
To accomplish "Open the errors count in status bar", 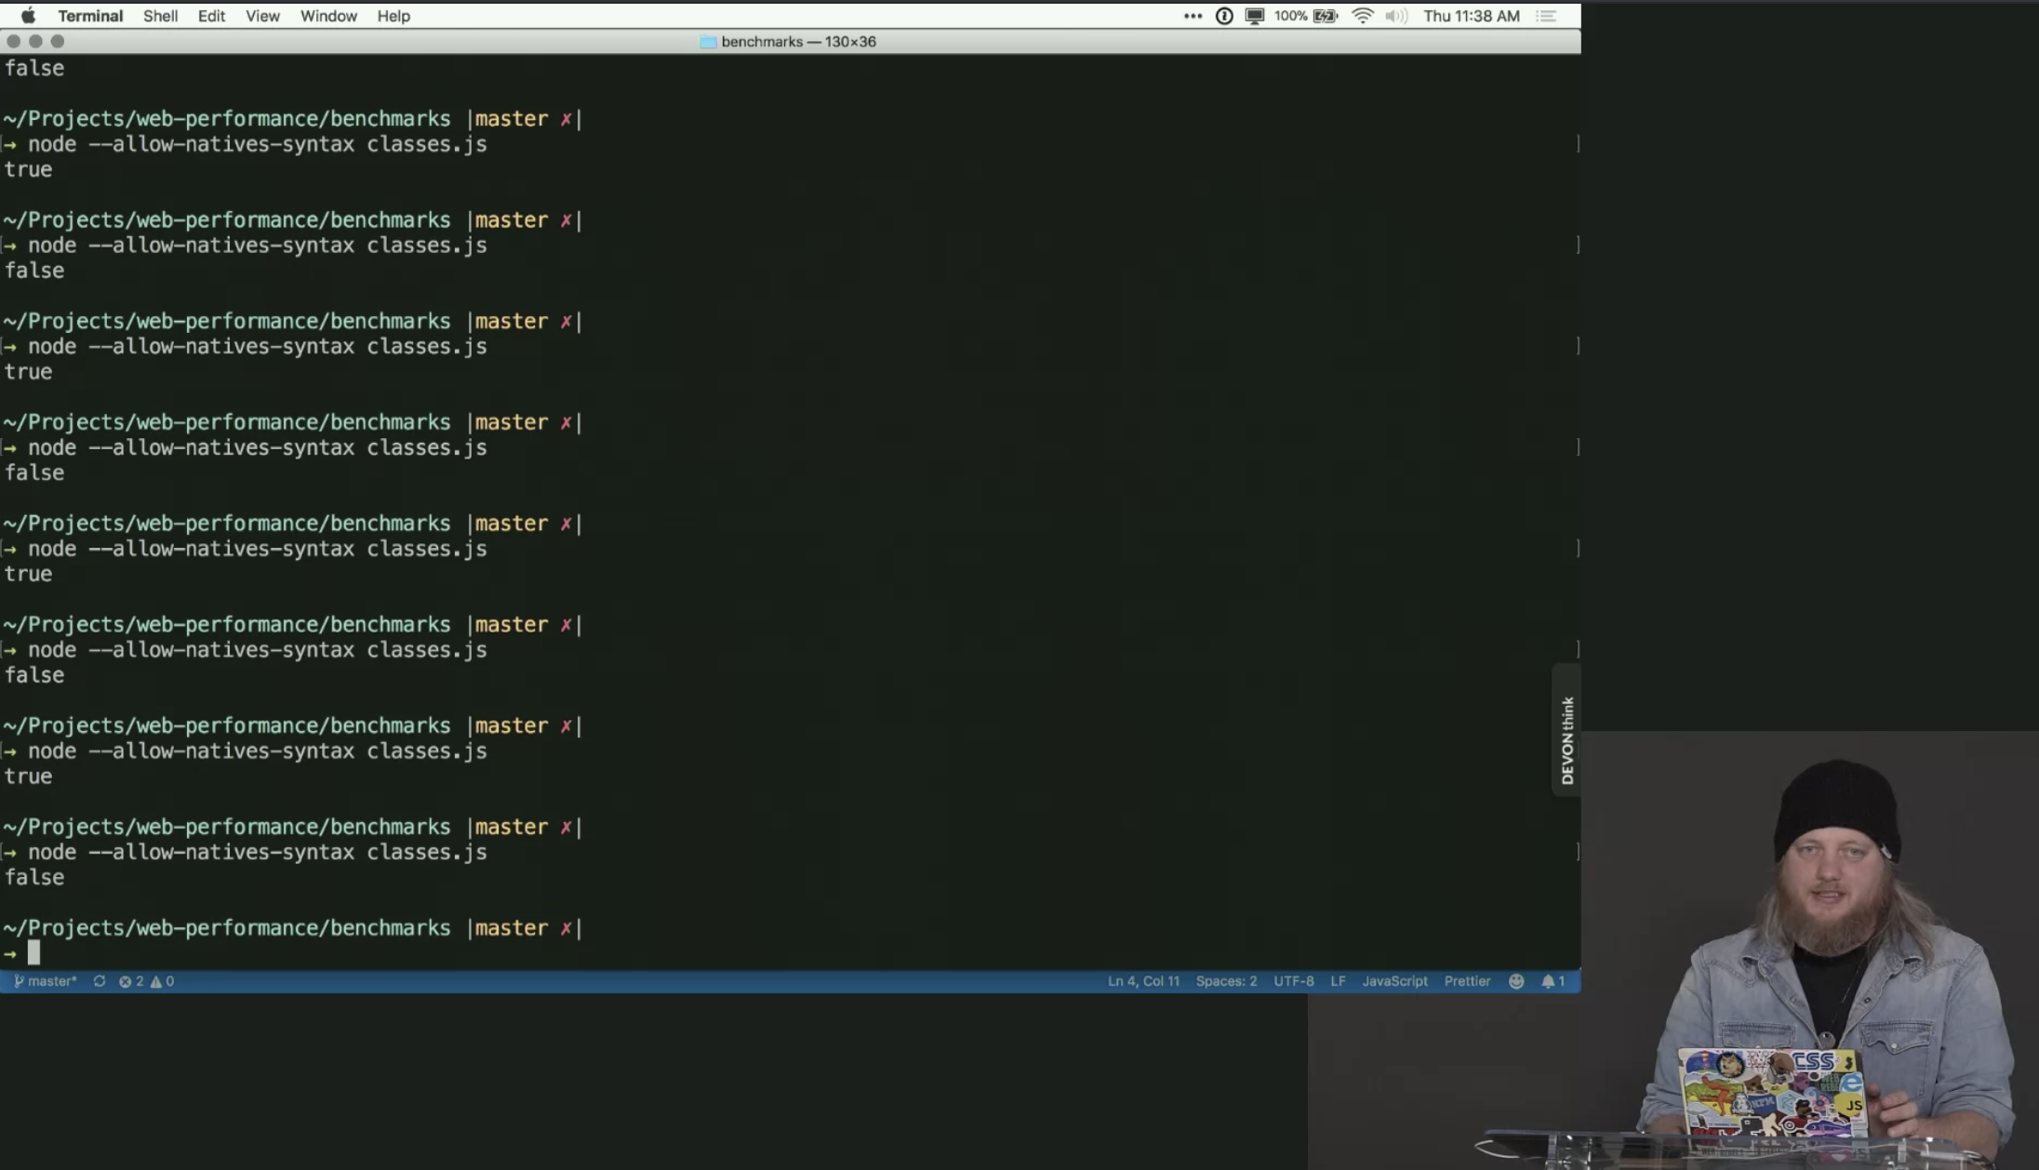I will coord(131,981).
